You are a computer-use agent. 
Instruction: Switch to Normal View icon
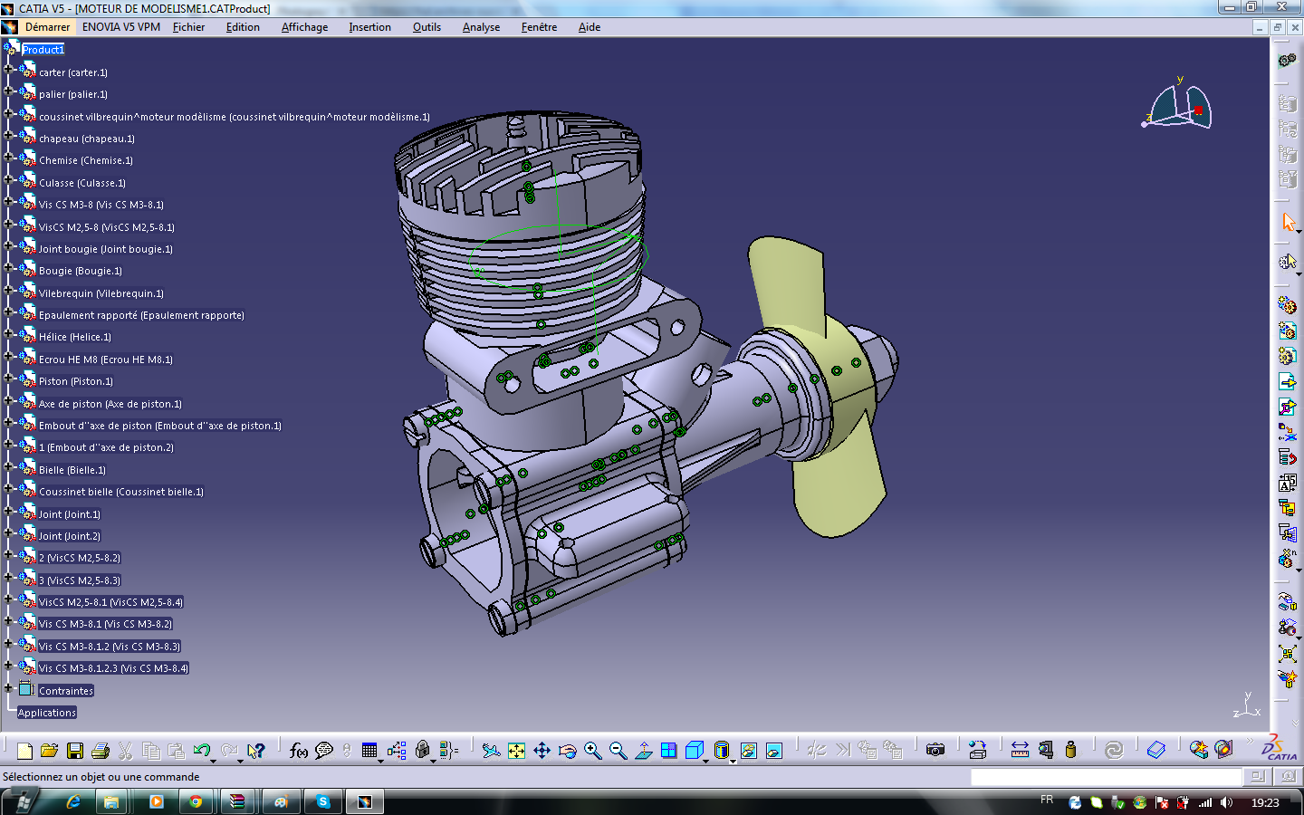tap(644, 751)
